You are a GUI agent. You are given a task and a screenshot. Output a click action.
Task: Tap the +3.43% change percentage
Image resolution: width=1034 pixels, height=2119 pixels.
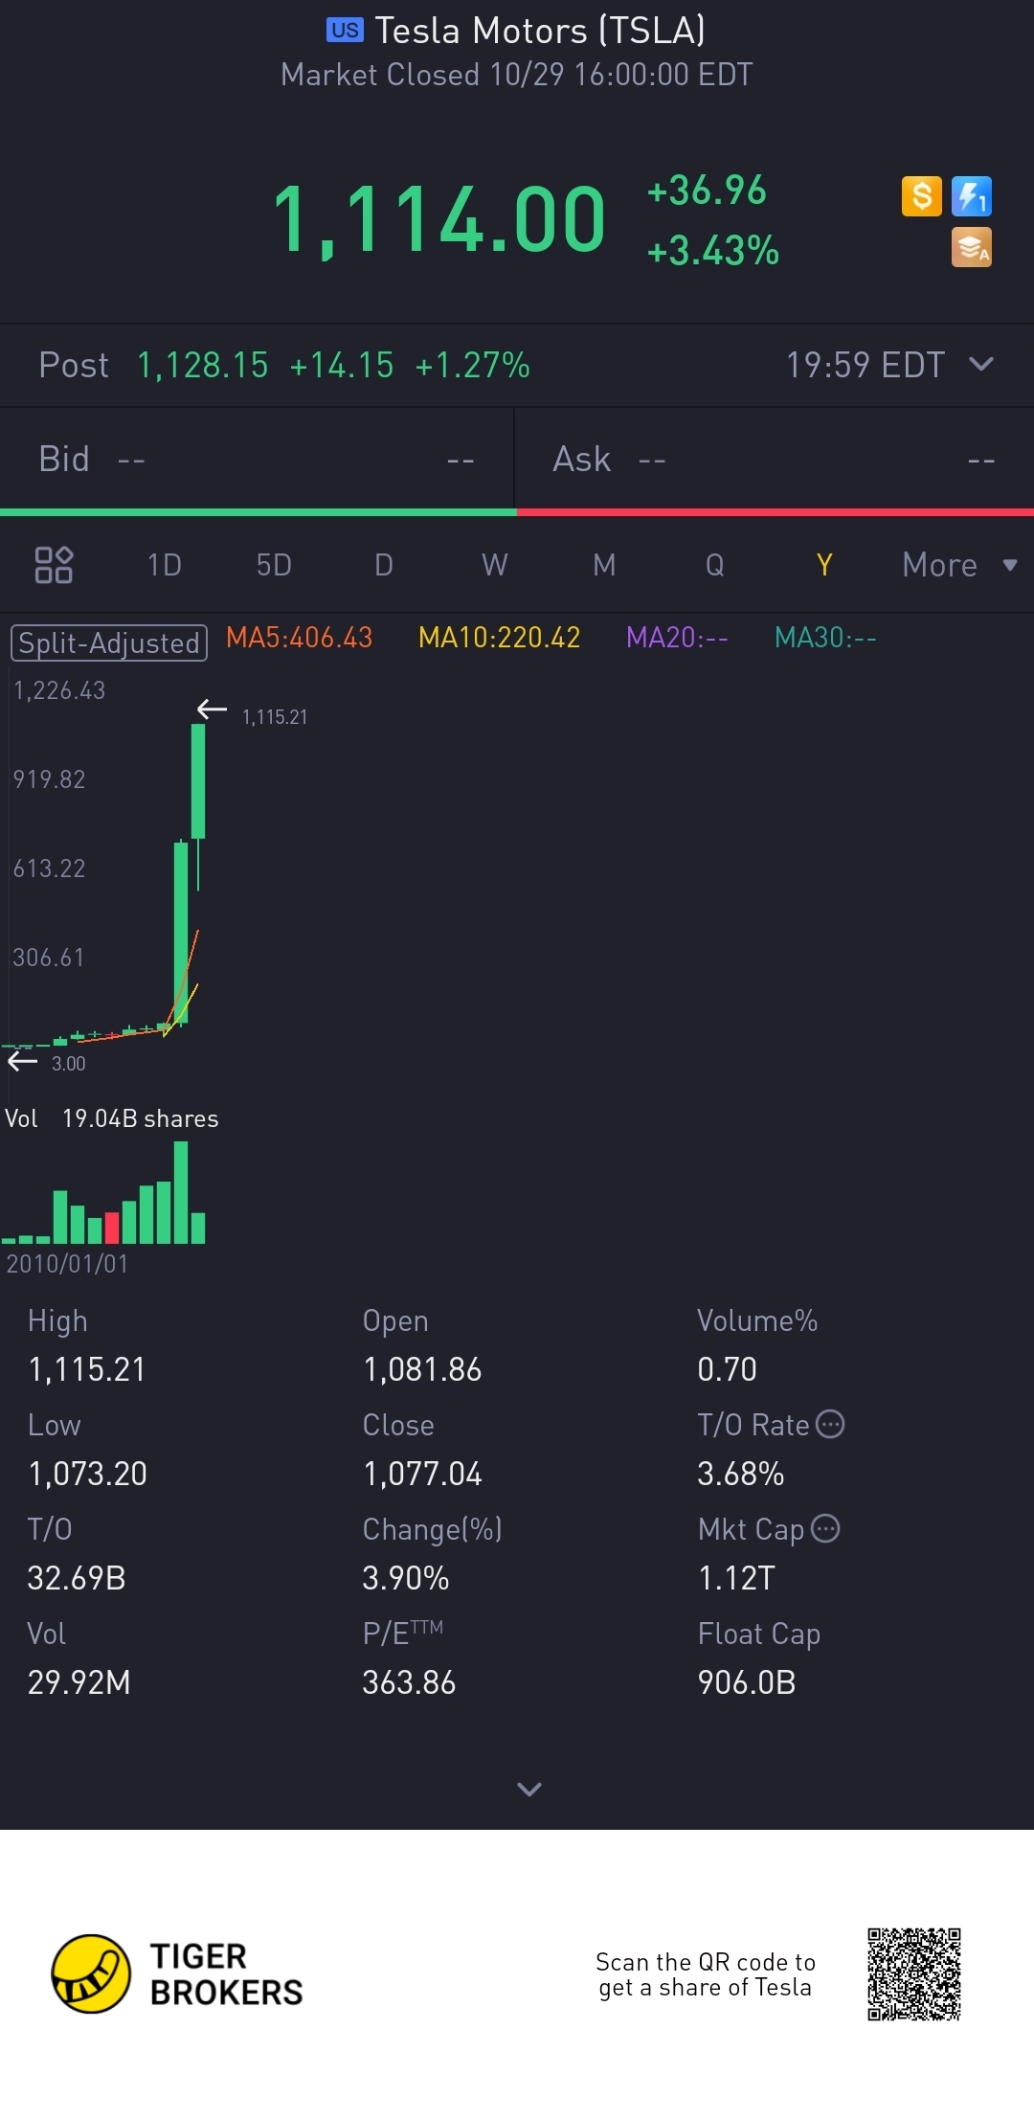coord(713,251)
